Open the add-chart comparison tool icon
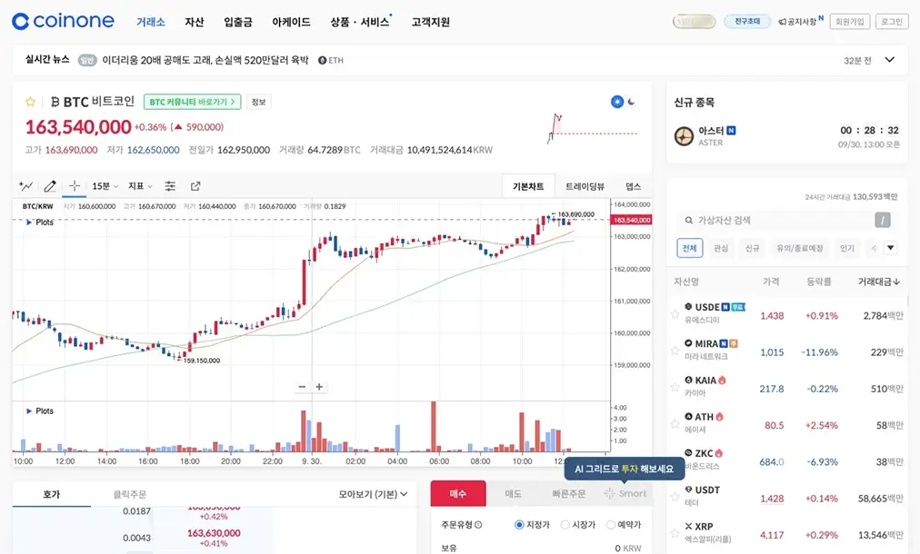Screen dimensions: 920x554 pos(25,186)
